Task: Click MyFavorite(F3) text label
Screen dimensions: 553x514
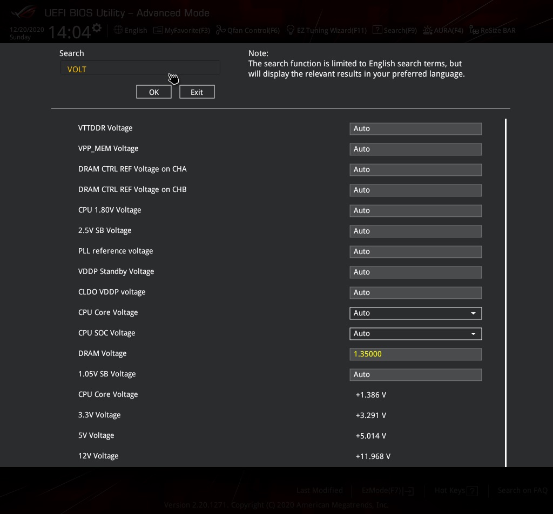Action: [187, 30]
